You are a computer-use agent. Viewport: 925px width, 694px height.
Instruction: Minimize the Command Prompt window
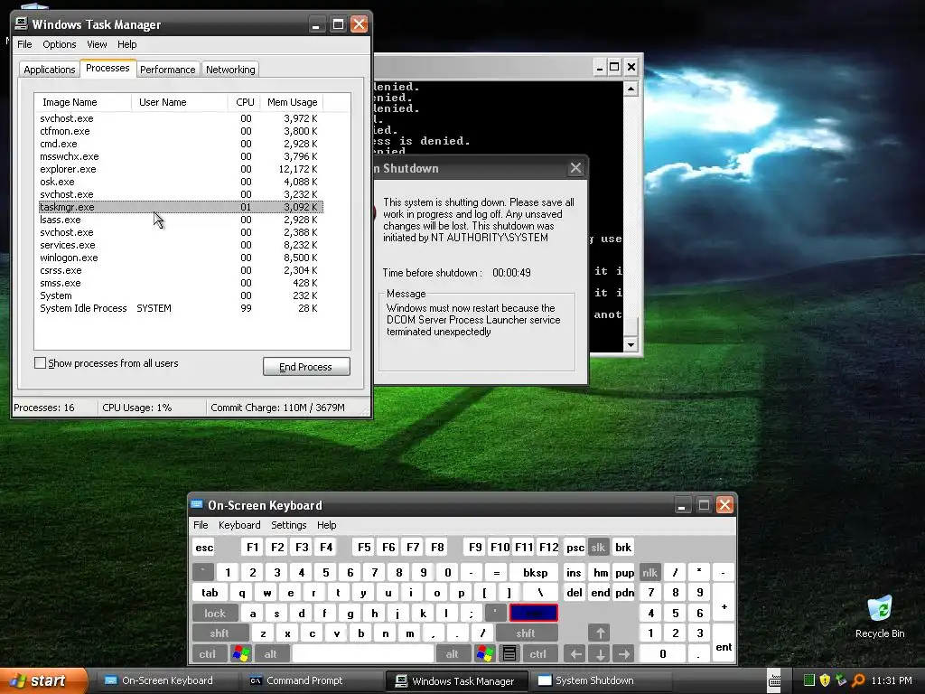coord(599,67)
